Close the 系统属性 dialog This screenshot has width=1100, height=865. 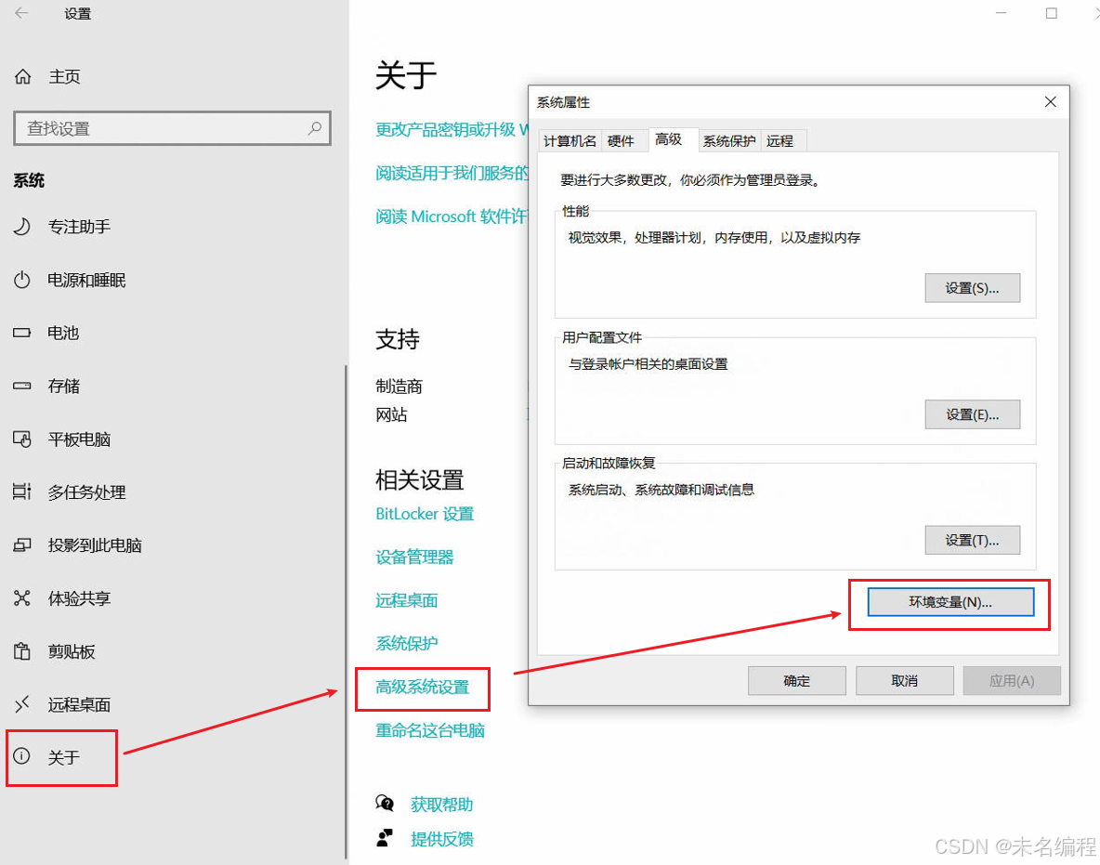[1050, 102]
